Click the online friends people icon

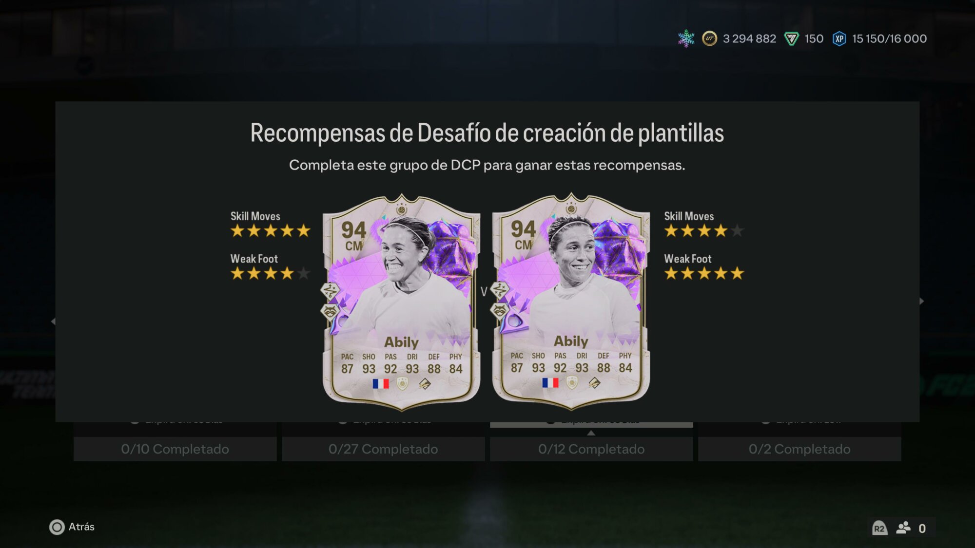903,528
